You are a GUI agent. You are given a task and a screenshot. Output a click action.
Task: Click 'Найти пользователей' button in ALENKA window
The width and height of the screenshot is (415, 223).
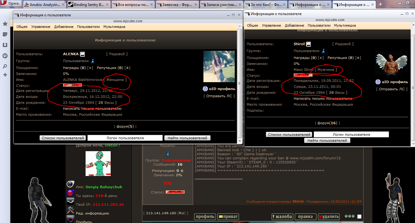tap(187, 138)
